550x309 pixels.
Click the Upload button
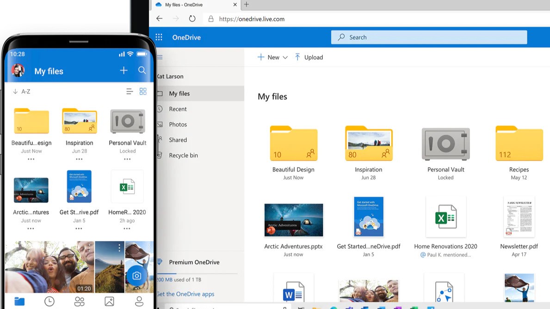click(x=309, y=57)
